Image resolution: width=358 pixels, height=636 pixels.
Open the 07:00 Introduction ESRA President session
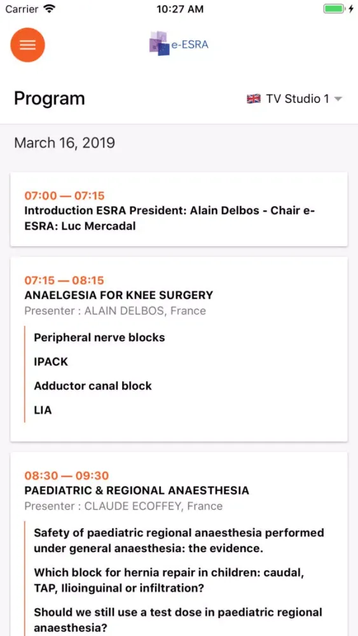tap(179, 209)
